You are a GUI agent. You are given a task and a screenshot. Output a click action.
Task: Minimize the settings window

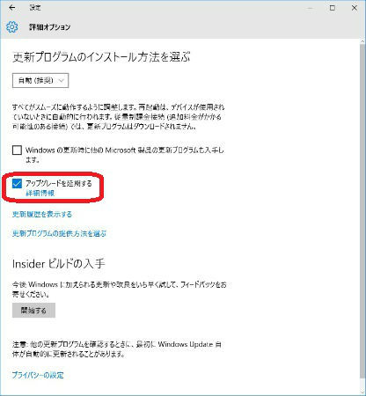coord(310,8)
